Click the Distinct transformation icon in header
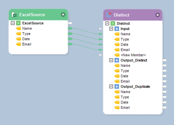Viewport: 174px width, 125px height. (x=109, y=15)
